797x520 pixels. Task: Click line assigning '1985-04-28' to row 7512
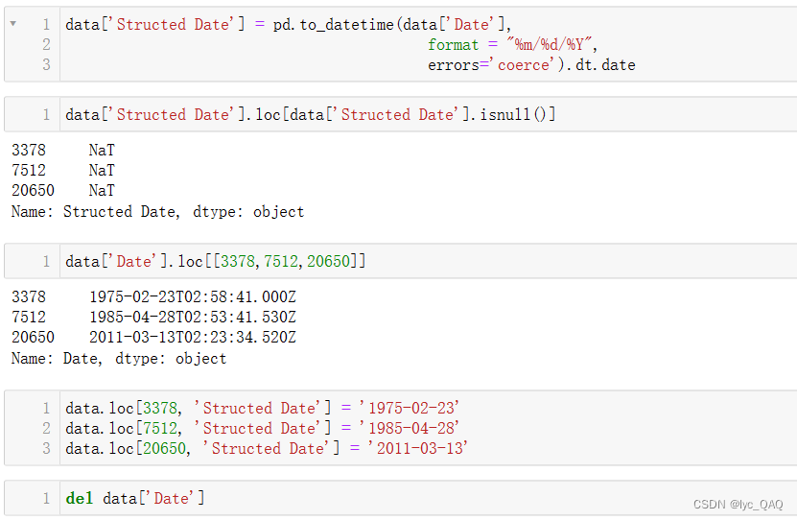click(262, 429)
